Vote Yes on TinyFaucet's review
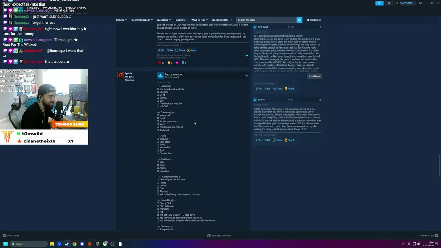The width and height of the screenshot is (441, 248). coord(258,89)
